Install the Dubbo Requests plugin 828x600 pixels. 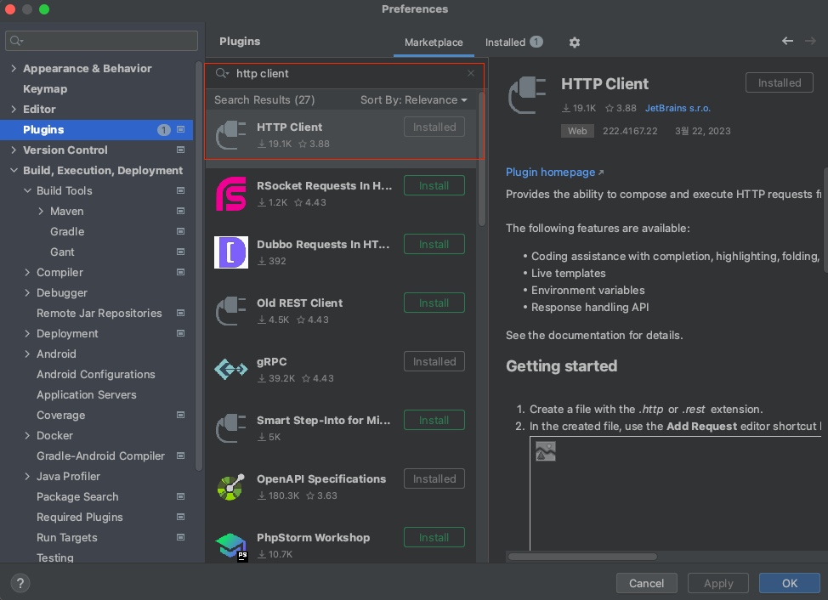(434, 244)
